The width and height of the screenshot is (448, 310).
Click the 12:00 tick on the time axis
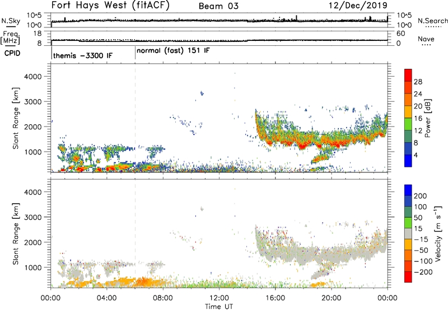pyautogui.click(x=219, y=298)
